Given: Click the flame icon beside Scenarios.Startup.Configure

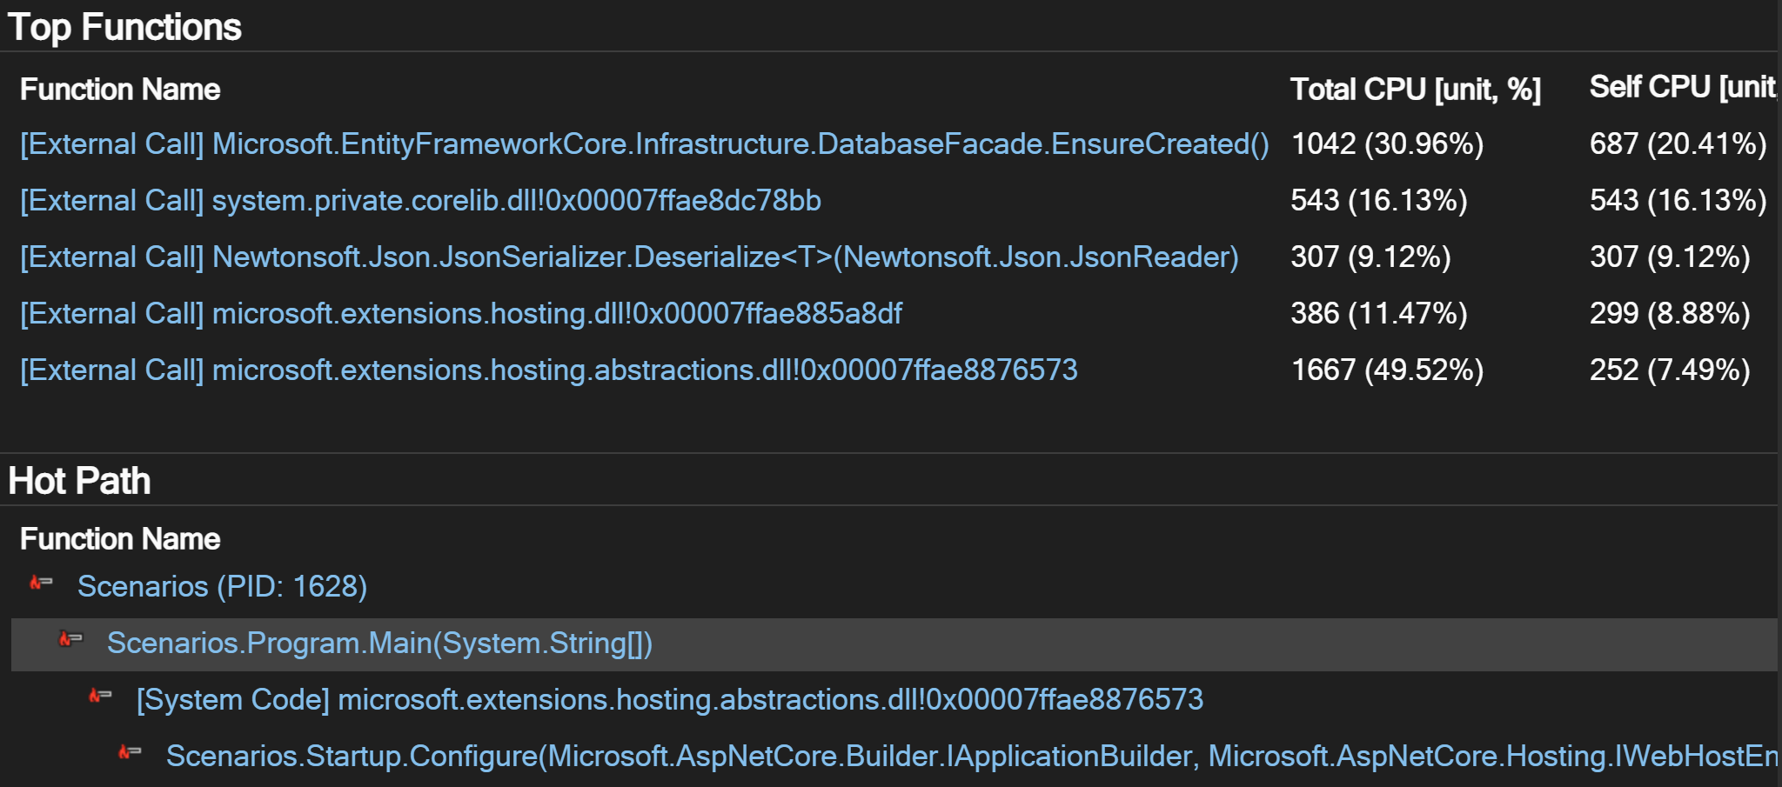Looking at the screenshot, I should [x=129, y=755].
